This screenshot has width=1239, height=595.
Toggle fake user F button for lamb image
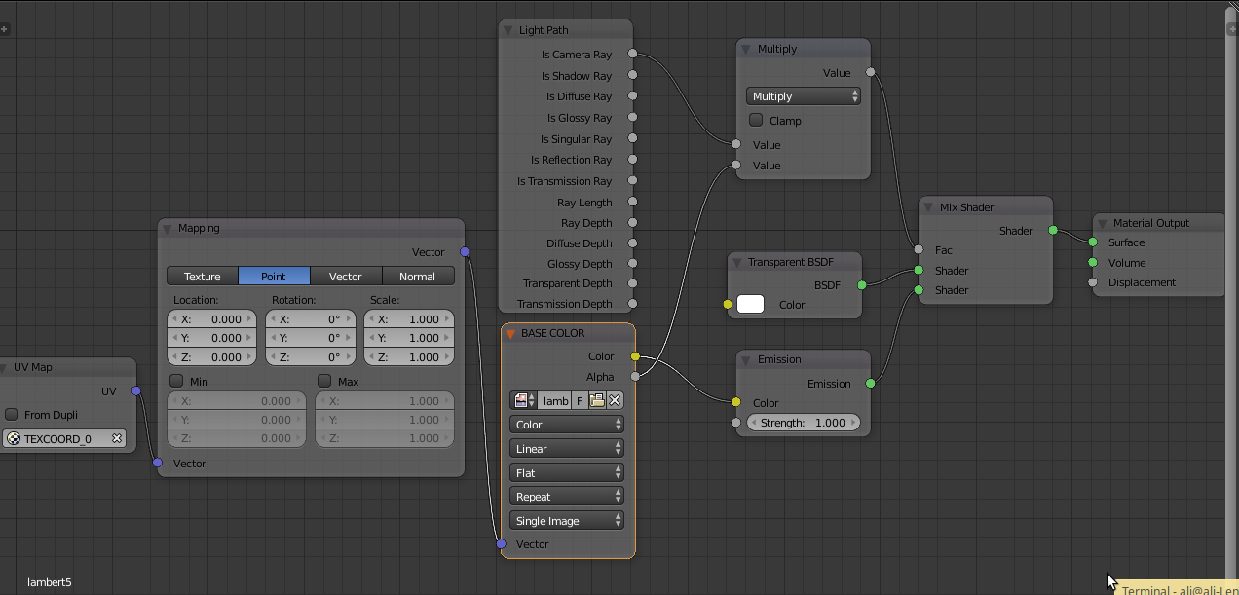click(x=580, y=400)
